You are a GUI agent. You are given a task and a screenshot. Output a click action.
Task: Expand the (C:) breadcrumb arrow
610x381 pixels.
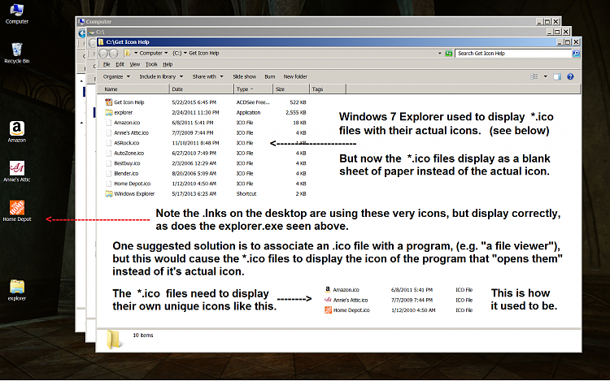point(185,53)
